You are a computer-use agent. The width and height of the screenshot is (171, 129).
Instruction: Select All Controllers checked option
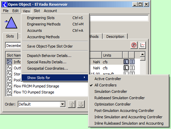(129, 85)
